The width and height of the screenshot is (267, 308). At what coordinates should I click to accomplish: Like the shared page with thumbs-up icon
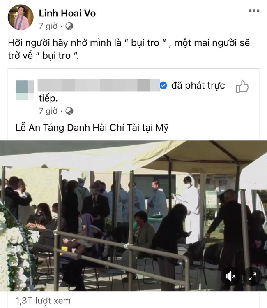[x=242, y=86]
